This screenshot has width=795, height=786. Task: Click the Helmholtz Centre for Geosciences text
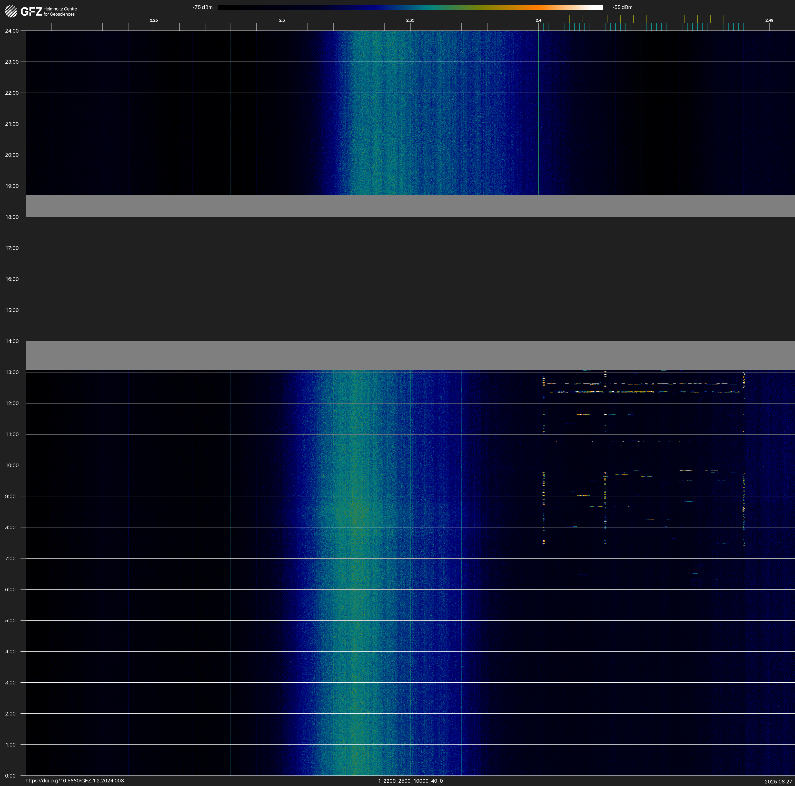(60, 12)
